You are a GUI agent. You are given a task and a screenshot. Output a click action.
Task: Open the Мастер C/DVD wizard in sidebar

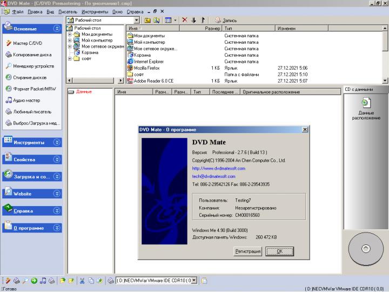27,43
